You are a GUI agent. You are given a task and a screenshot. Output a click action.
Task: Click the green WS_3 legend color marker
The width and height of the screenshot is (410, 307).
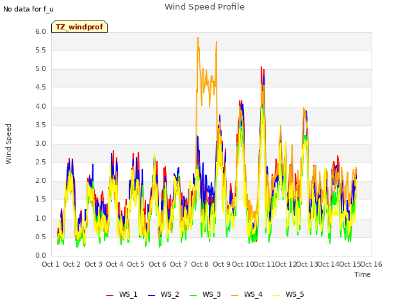(x=193, y=295)
